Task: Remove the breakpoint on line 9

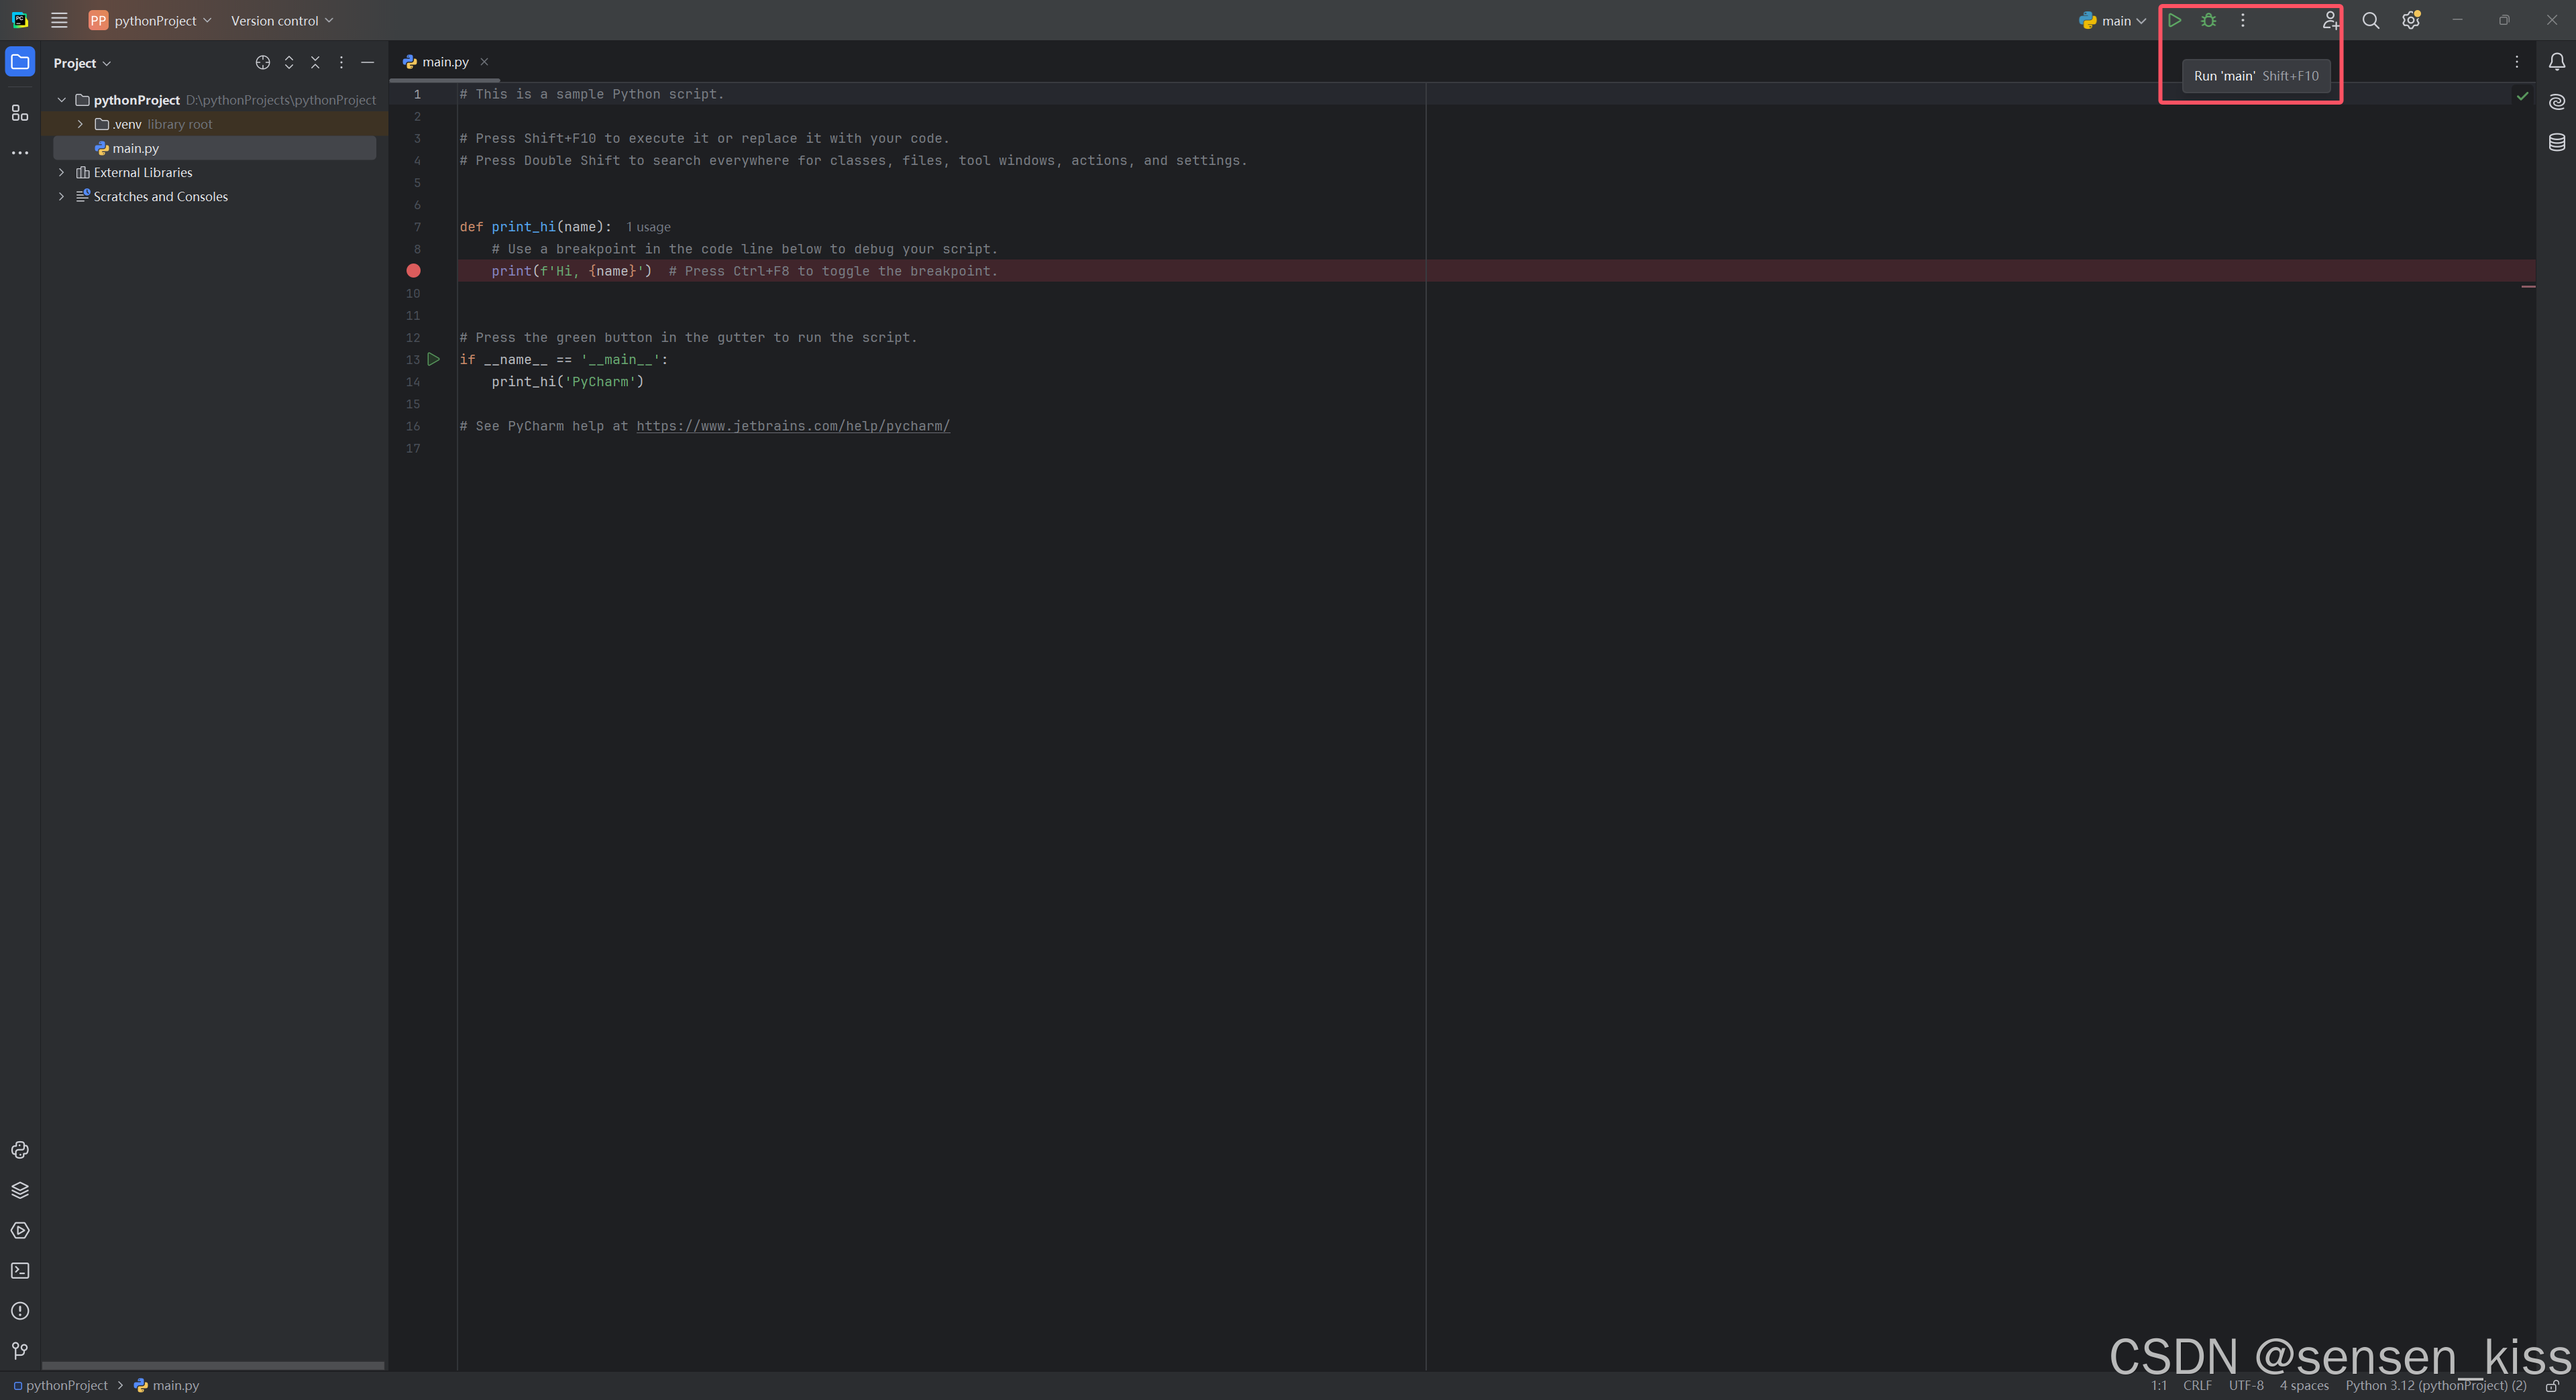Action: pos(413,271)
